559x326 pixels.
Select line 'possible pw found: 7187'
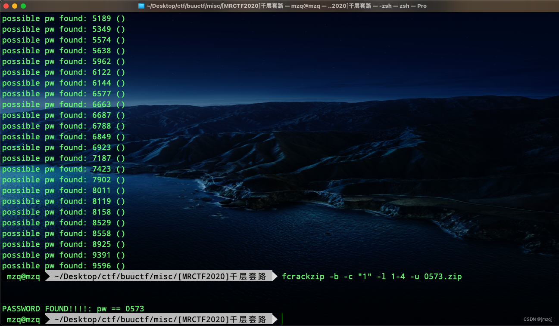click(x=64, y=158)
